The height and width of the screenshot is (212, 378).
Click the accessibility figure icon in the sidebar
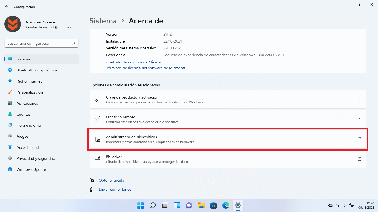[x=10, y=147]
